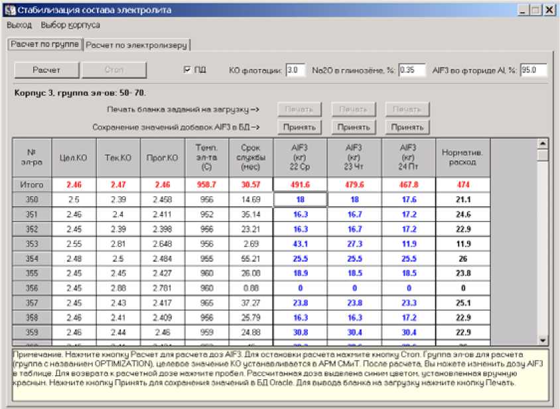Open the Выбор корпуса menu

(x=70, y=25)
